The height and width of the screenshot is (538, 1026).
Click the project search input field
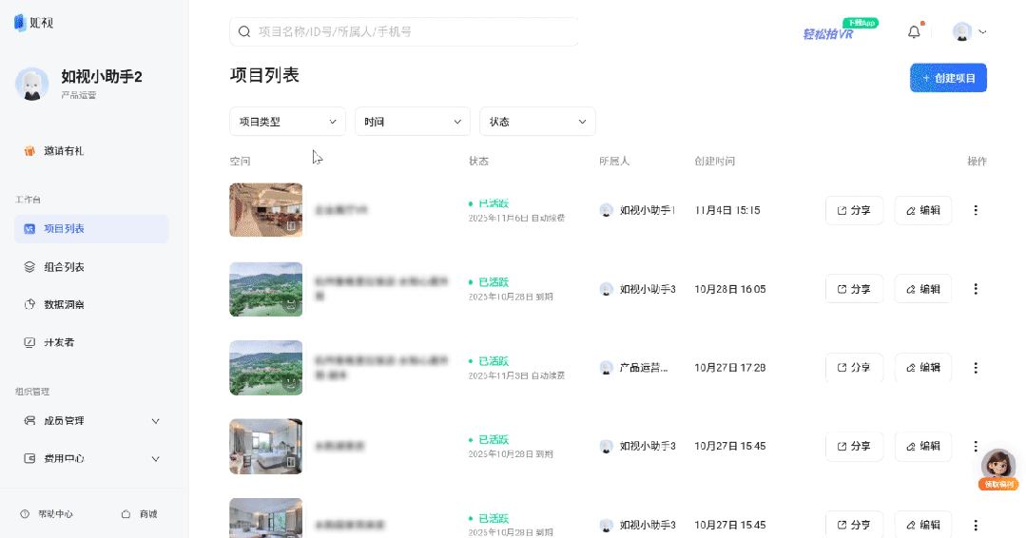[404, 31]
